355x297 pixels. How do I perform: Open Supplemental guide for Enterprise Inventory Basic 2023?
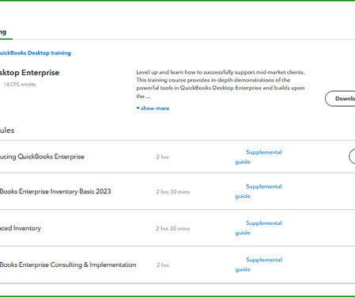tap(259, 191)
